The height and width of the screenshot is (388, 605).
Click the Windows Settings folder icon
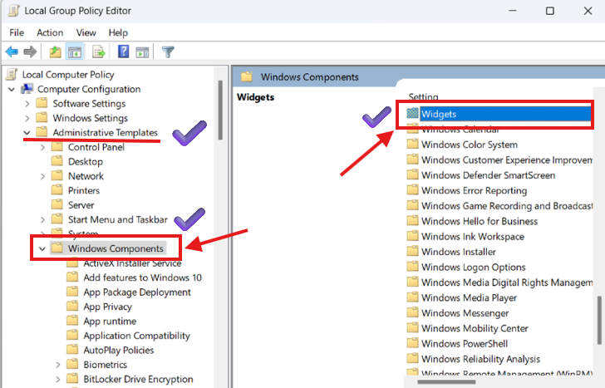(42, 117)
